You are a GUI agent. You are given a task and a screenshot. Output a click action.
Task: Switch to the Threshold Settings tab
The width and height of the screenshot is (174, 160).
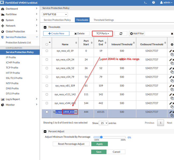(x=104, y=20)
